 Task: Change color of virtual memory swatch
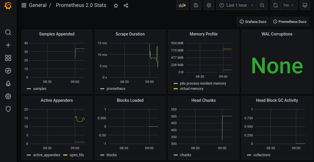pos(176,89)
